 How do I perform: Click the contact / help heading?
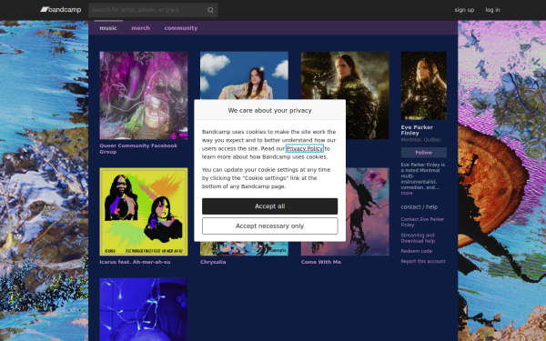coord(420,207)
